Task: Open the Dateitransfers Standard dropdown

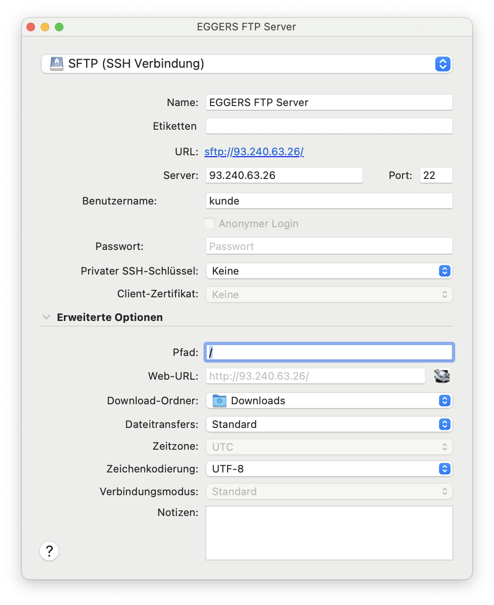Action: tap(329, 424)
